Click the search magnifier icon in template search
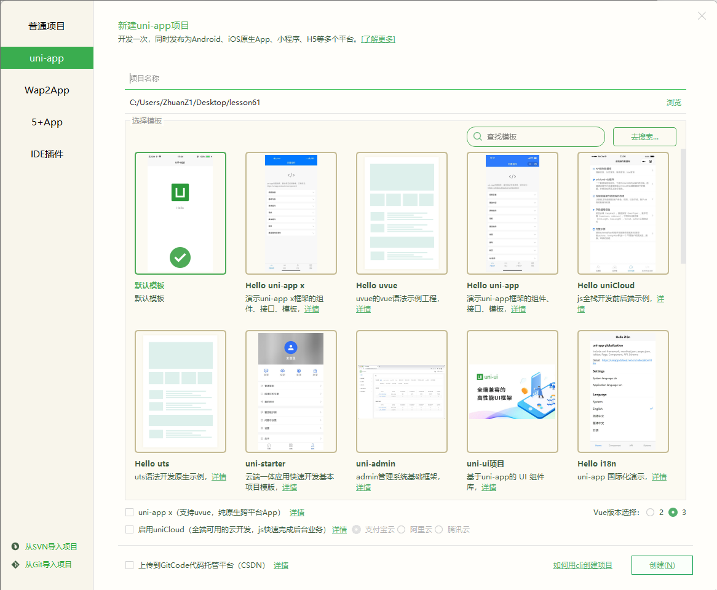The height and width of the screenshot is (590, 717). tap(477, 136)
